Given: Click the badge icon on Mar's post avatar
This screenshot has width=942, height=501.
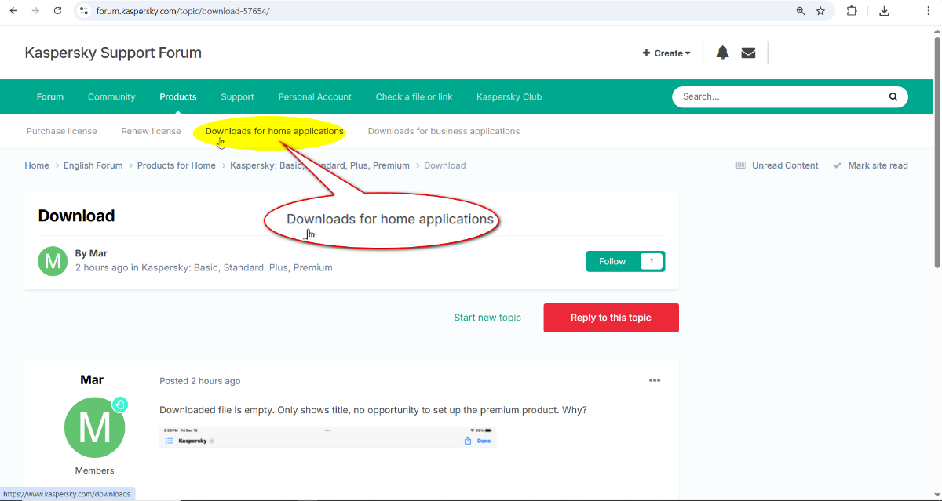Looking at the screenshot, I should pyautogui.click(x=120, y=405).
